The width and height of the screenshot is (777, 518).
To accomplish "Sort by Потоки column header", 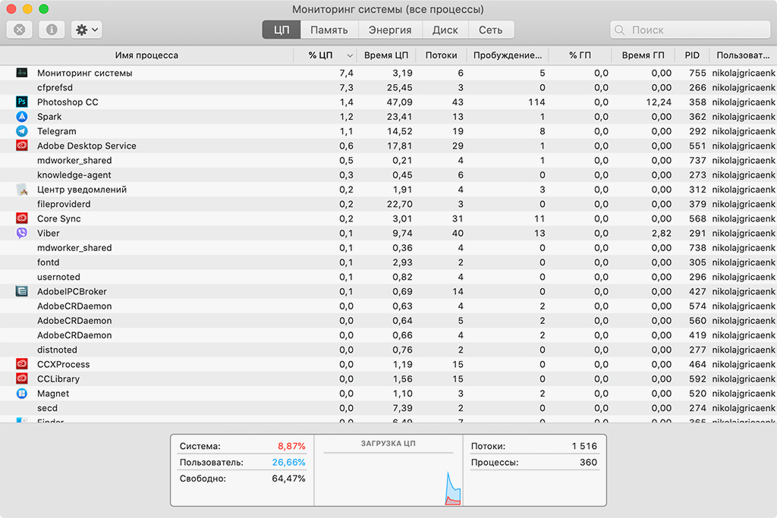I will (441, 55).
